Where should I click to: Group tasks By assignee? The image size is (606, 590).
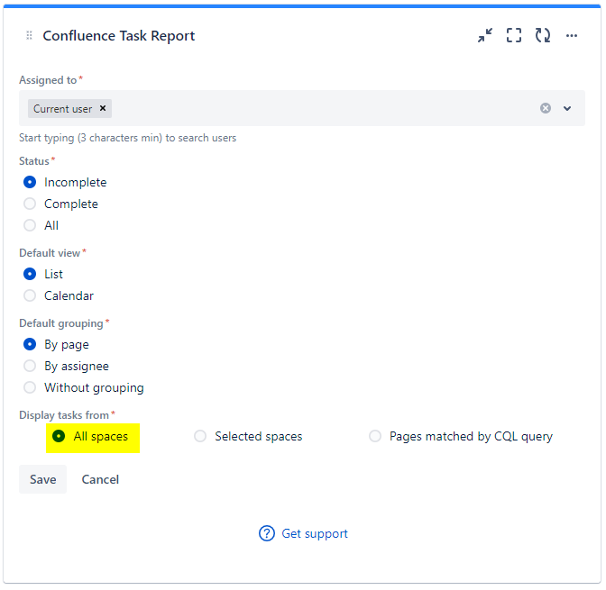click(x=30, y=366)
